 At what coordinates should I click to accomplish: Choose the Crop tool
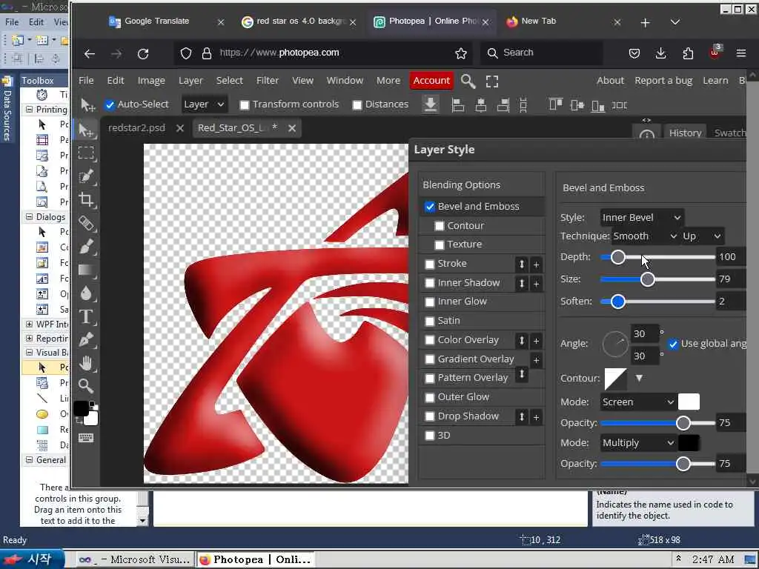(x=86, y=199)
